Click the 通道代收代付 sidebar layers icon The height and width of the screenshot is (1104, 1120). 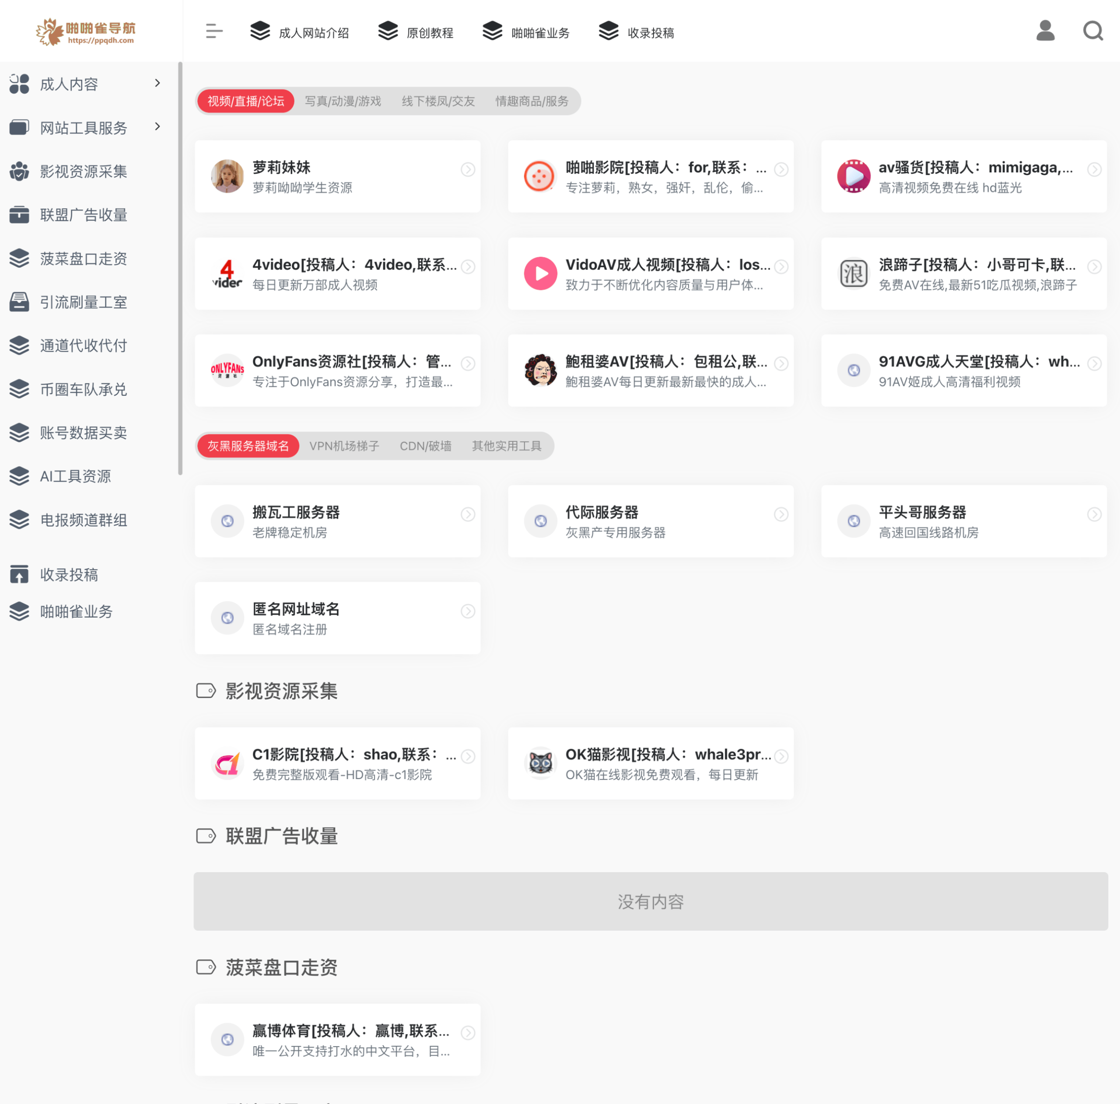[x=19, y=346]
